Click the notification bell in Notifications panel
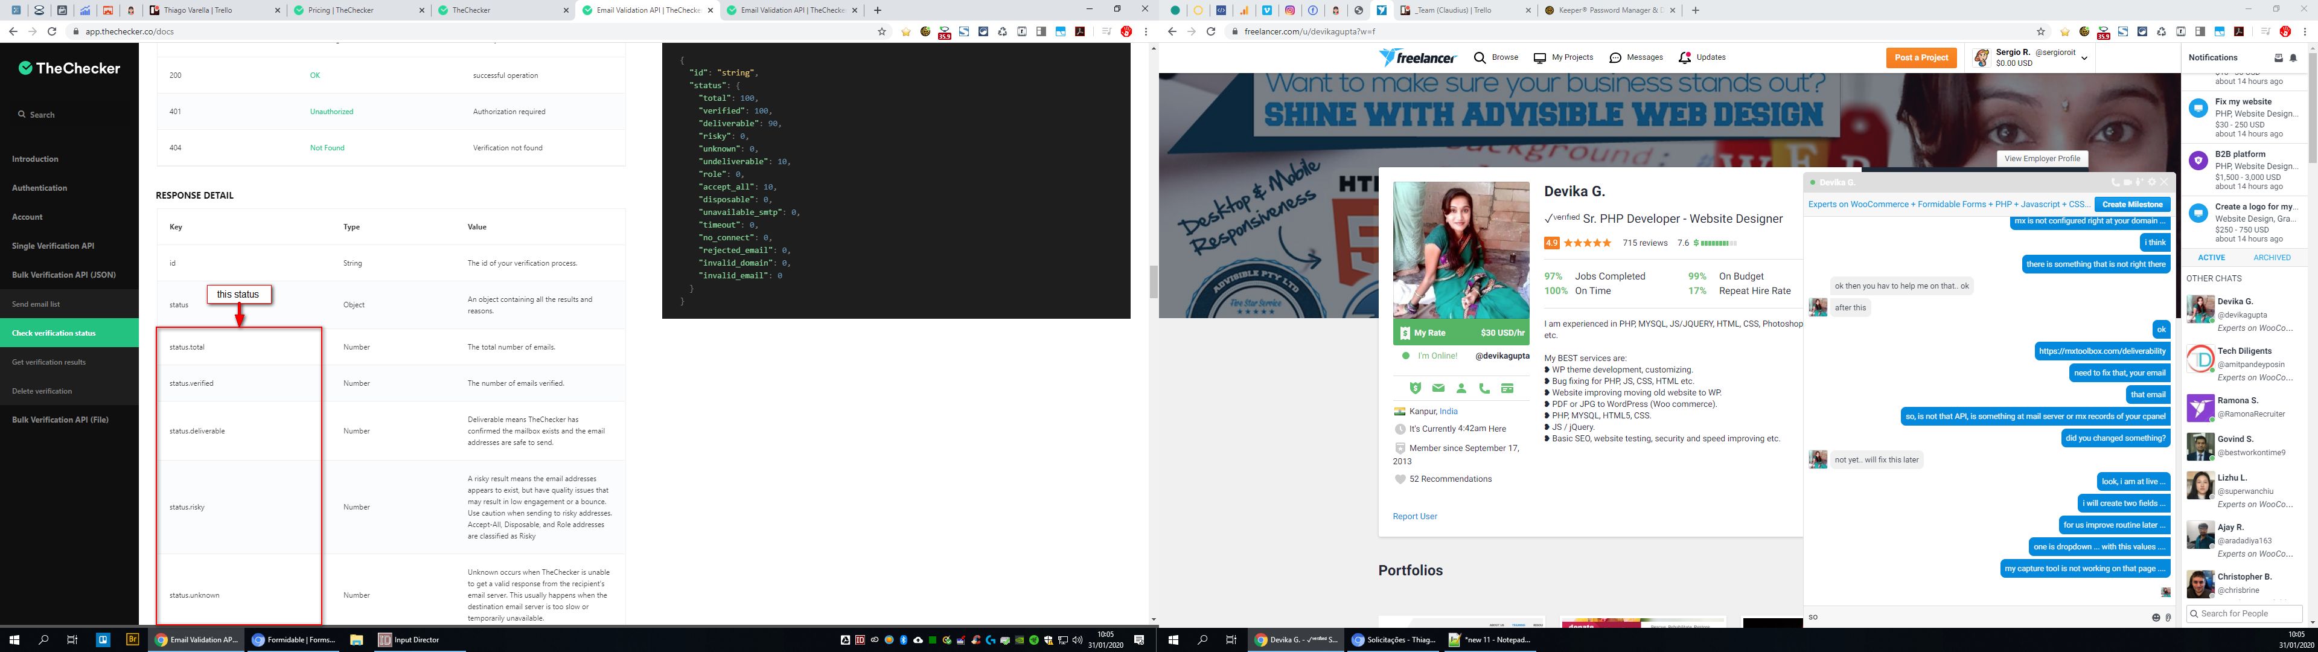The image size is (2318, 652). coord(2293,57)
